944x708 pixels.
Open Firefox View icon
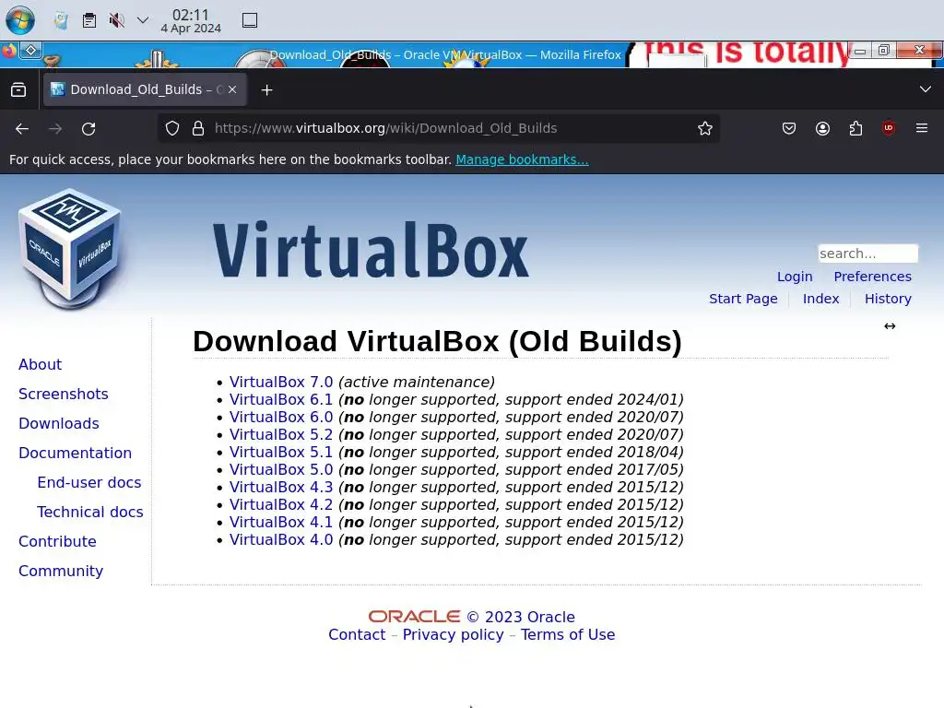[x=18, y=89]
